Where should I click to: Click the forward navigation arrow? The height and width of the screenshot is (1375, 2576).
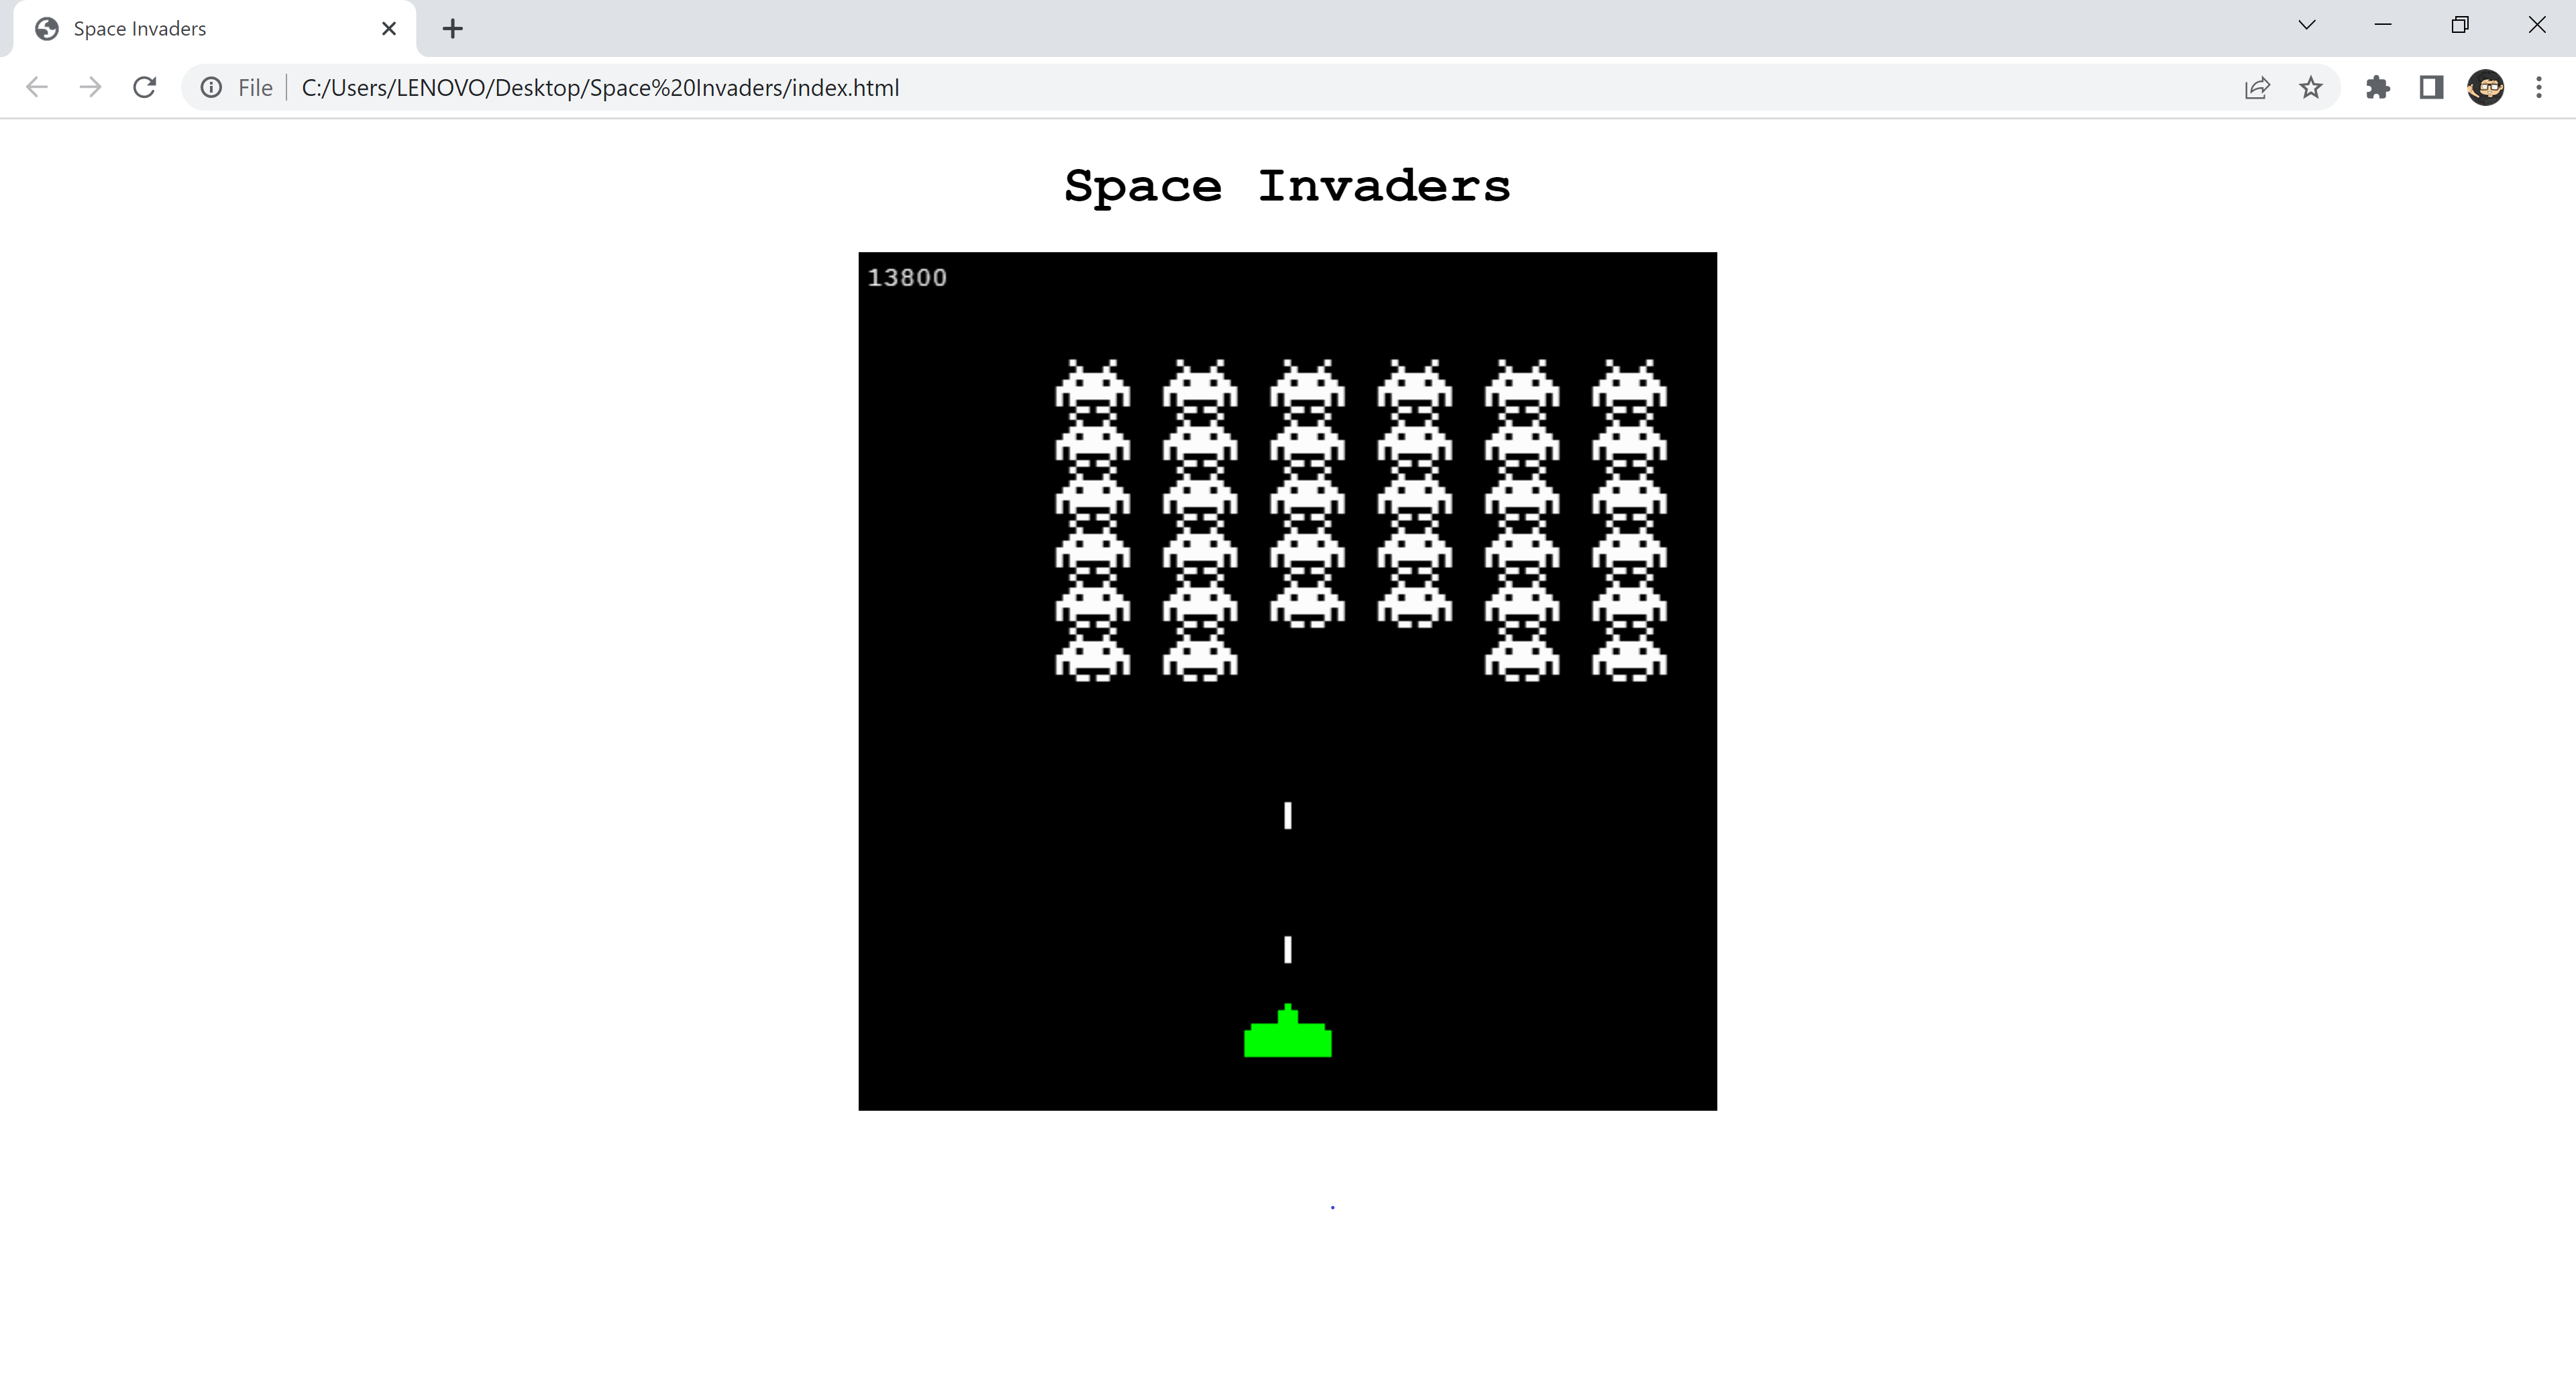tap(90, 87)
